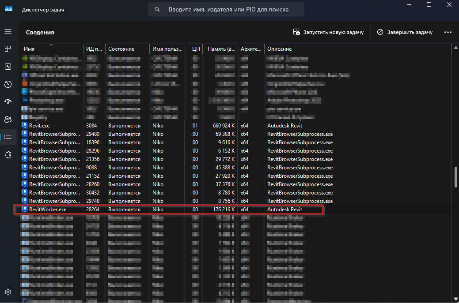The height and width of the screenshot is (303, 459).
Task: Click PID 30432 cell
Action: click(x=92, y=193)
